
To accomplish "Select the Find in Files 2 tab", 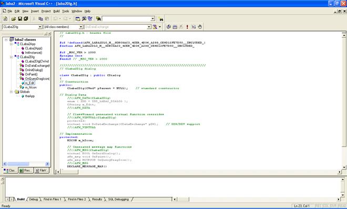I will tap(77, 200).
